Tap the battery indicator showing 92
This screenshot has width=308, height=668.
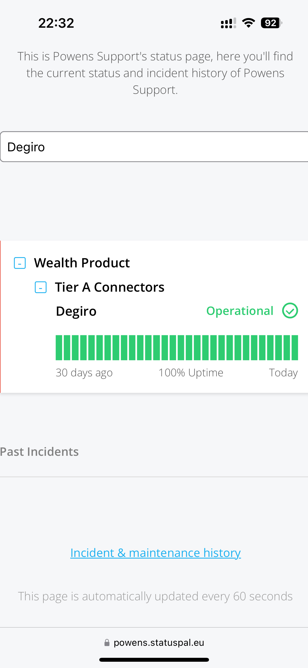point(271,23)
